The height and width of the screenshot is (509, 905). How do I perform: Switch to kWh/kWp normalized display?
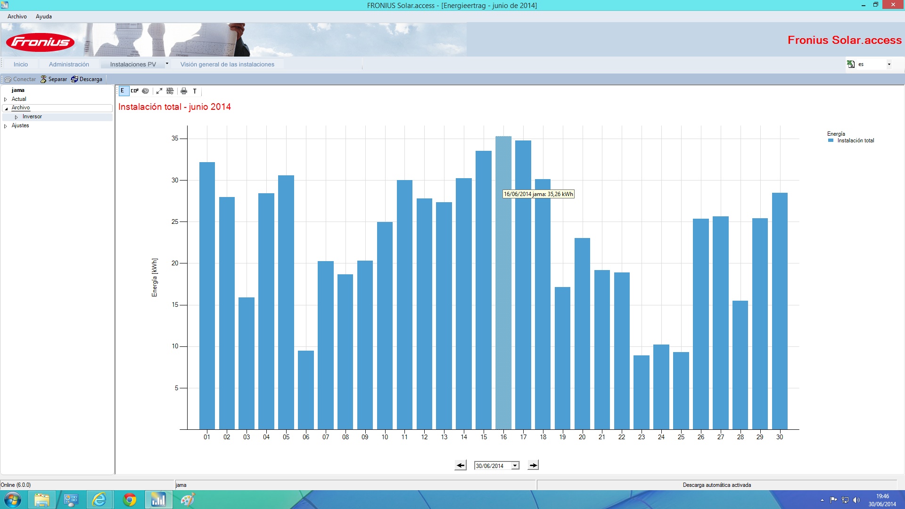click(x=170, y=91)
